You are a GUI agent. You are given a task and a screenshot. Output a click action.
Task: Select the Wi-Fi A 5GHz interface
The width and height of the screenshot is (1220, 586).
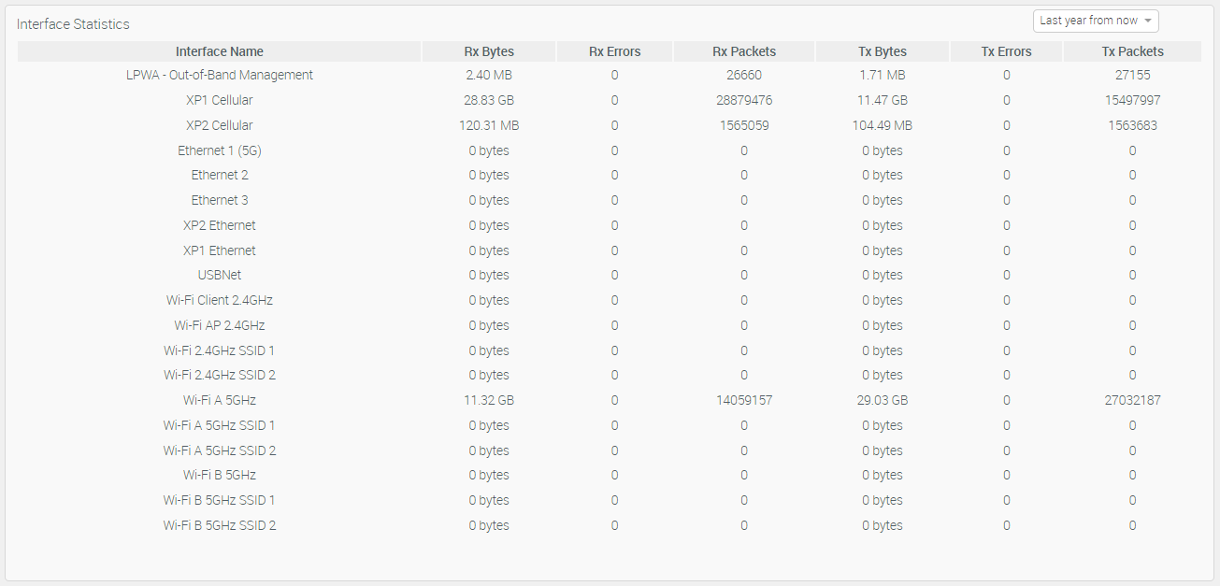click(x=220, y=400)
